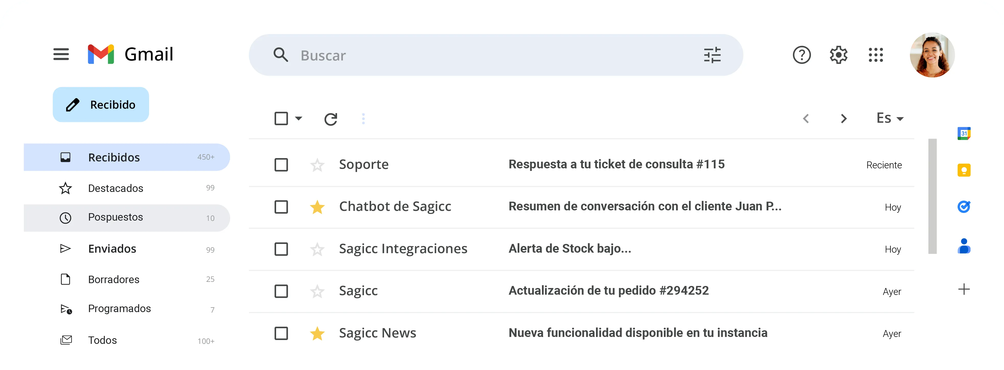Viewport: 1004px width, 370px height.
Task: Open the Es language dropdown
Action: pyautogui.click(x=890, y=118)
